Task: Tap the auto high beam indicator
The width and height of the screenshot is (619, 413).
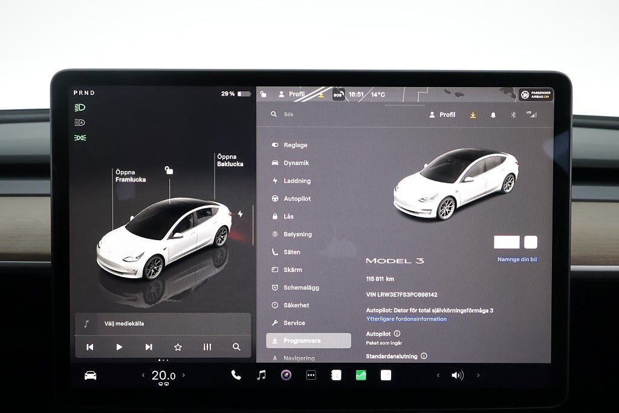Action: [80, 122]
